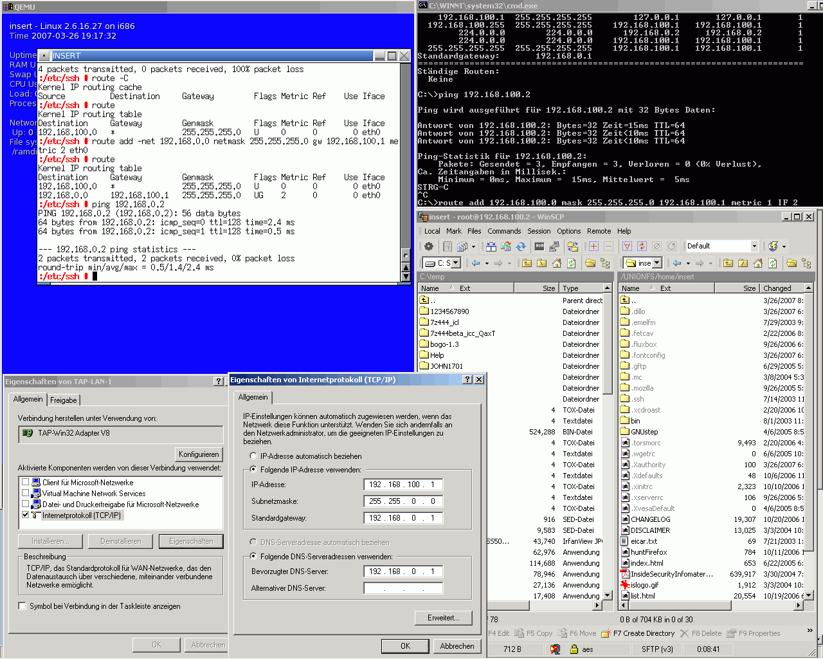Open the Console terminal icon in WinSCP toolbar
Screen dimensions: 823x659
point(539,246)
